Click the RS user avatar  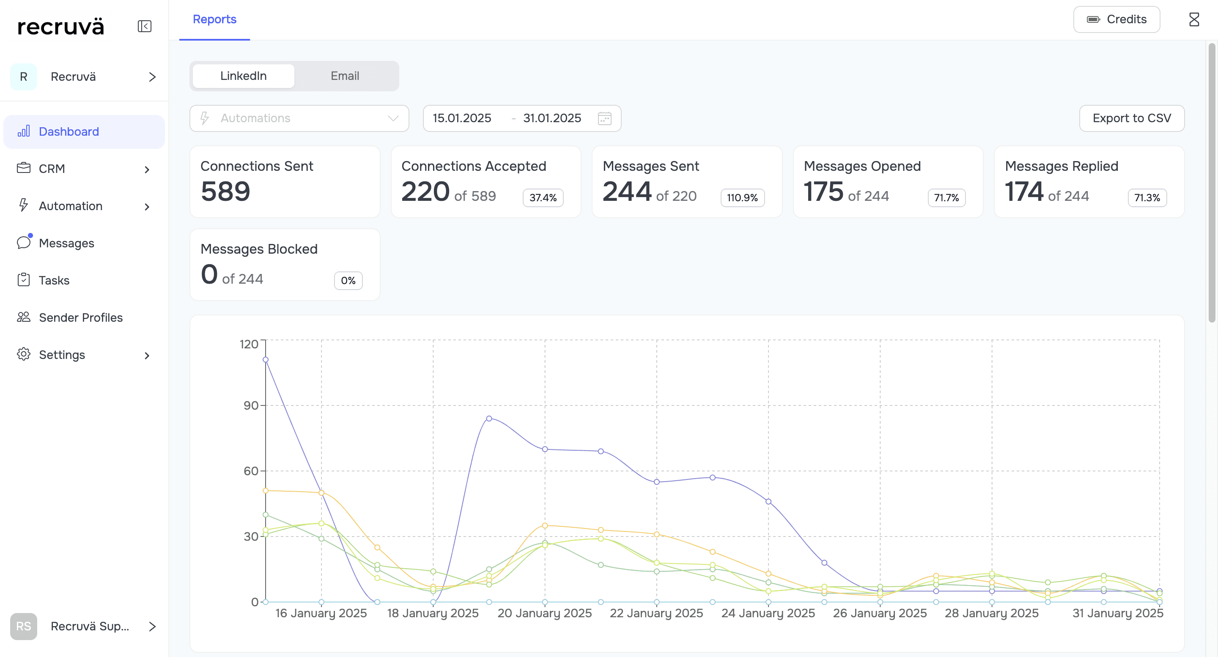[x=24, y=626]
